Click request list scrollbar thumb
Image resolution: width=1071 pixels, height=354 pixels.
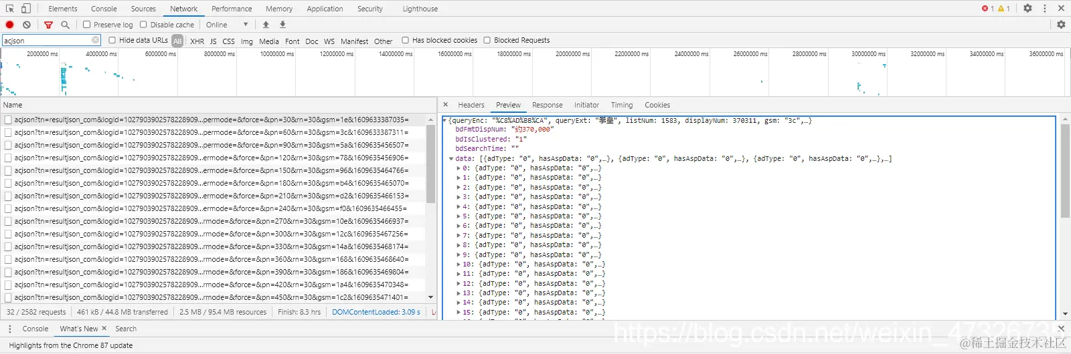click(x=430, y=164)
